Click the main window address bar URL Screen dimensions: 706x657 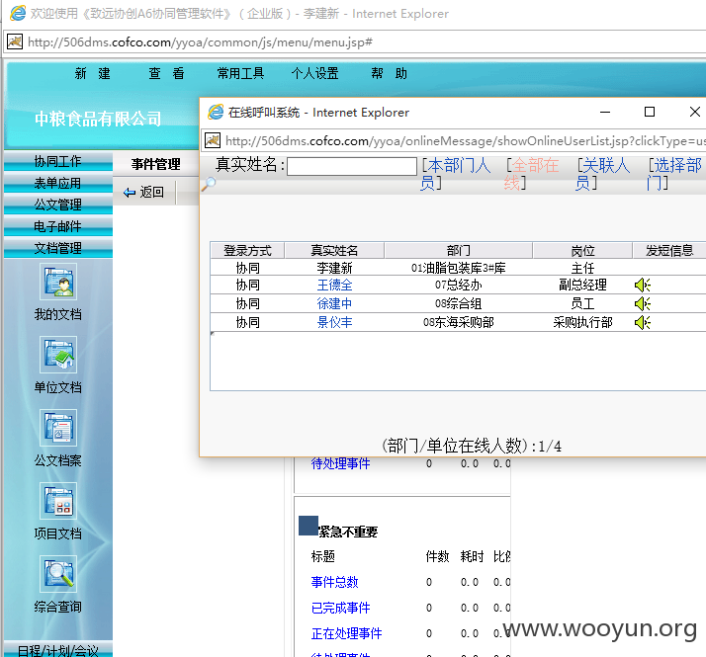coord(200,42)
